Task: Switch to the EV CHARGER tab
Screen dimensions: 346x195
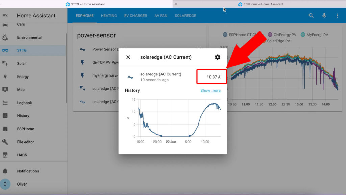Action: coord(135,16)
